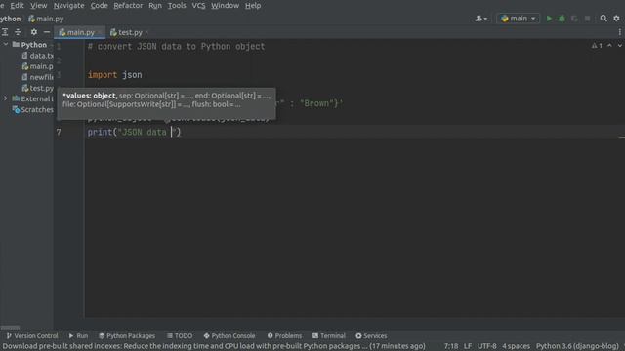Select newfile in project tree
The height and width of the screenshot is (351, 625).
coord(37,77)
